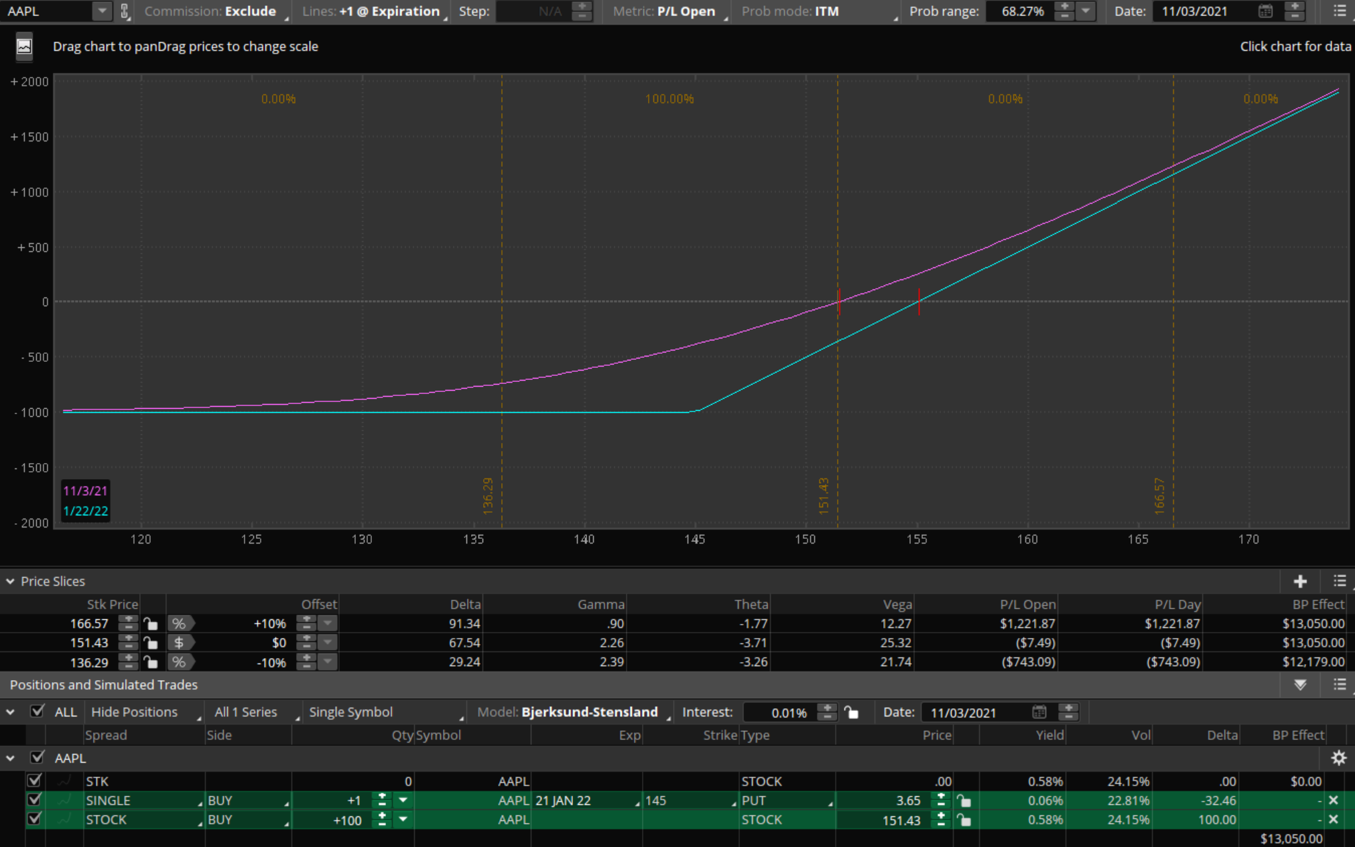Open the Single Symbol menu
This screenshot has width=1355, height=847.
pos(385,712)
